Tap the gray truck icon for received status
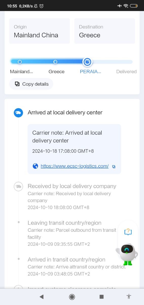Viewport: 144px width, 305px height. click(x=18, y=187)
